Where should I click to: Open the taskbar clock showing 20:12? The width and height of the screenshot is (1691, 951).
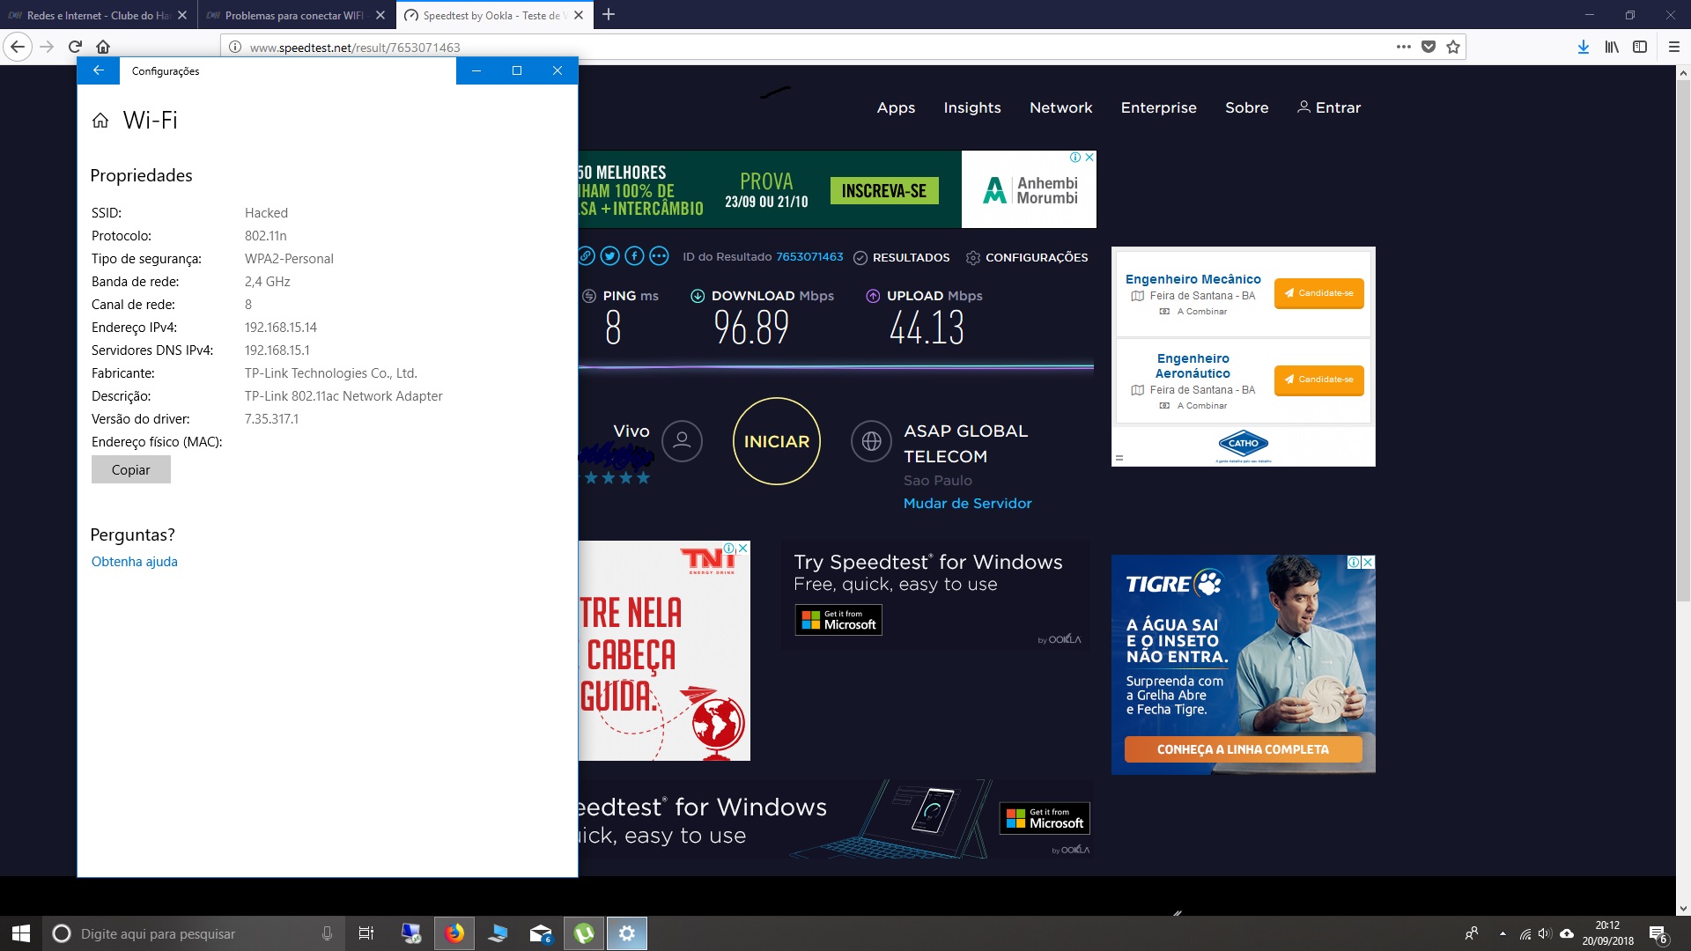pos(1607,933)
